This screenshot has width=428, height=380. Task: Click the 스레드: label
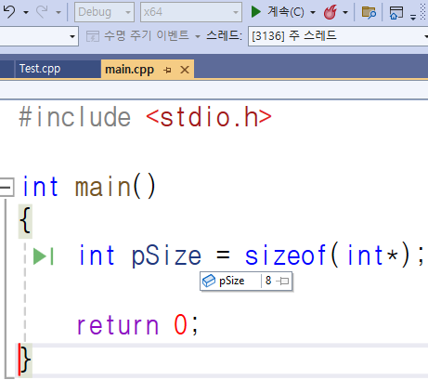point(224,36)
